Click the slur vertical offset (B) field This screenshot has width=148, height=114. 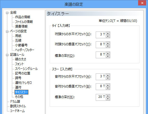[x=101, y=87]
